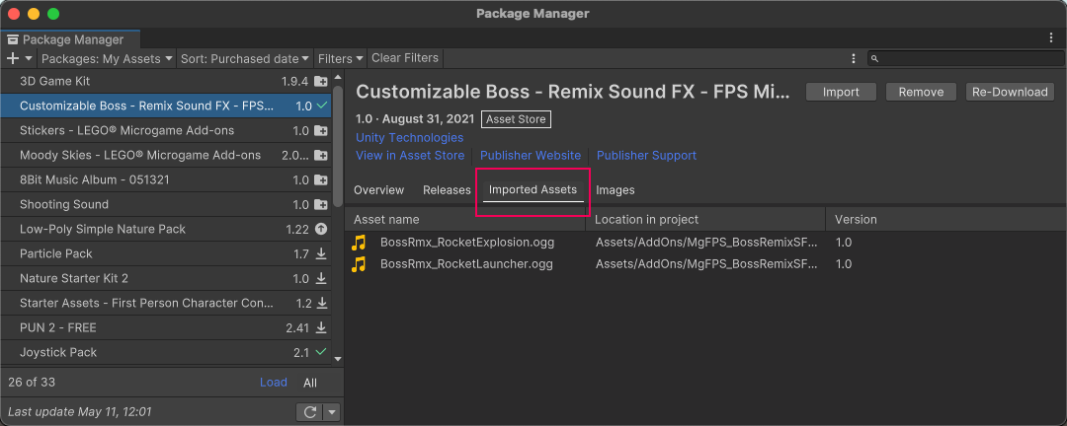Image resolution: width=1067 pixels, height=426 pixels.
Task: Click the All load option
Action: [310, 383]
